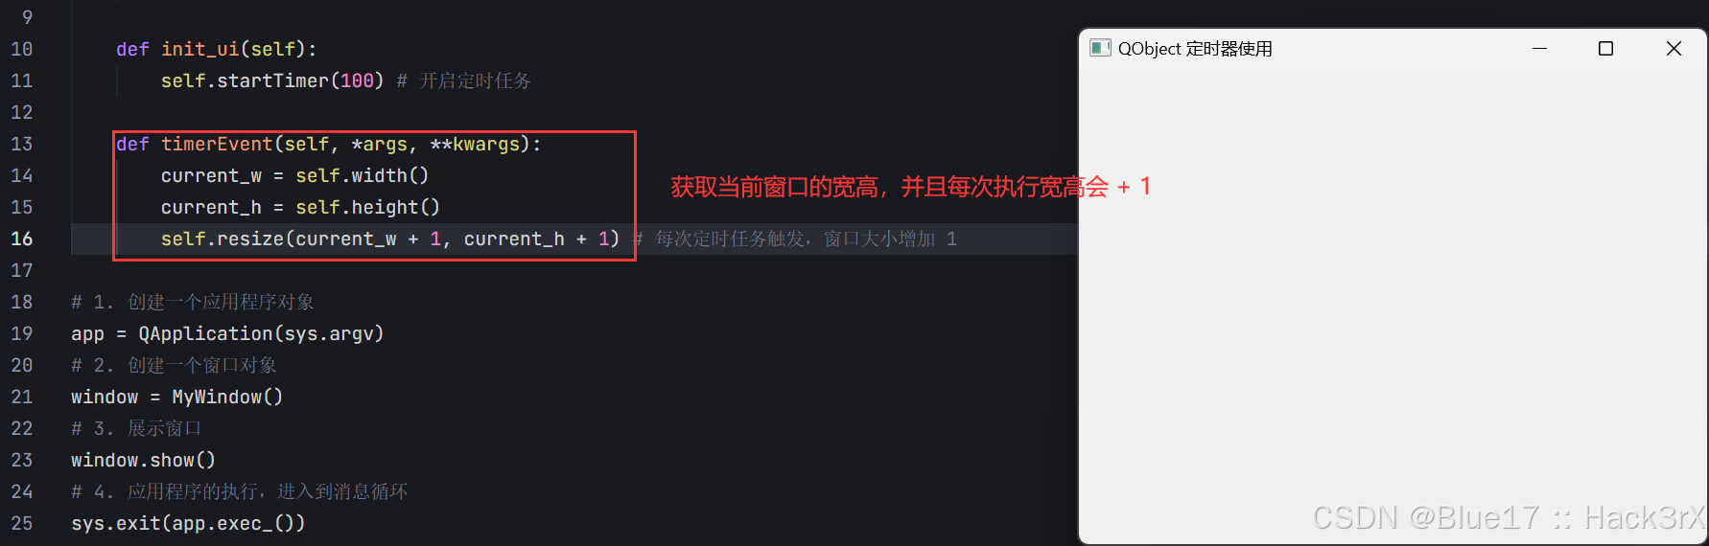
Task: Click the window = MyWindow() line
Action: (176, 397)
